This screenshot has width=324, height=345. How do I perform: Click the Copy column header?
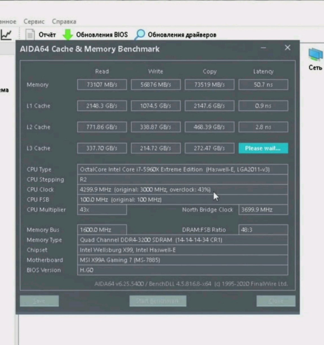[210, 72]
